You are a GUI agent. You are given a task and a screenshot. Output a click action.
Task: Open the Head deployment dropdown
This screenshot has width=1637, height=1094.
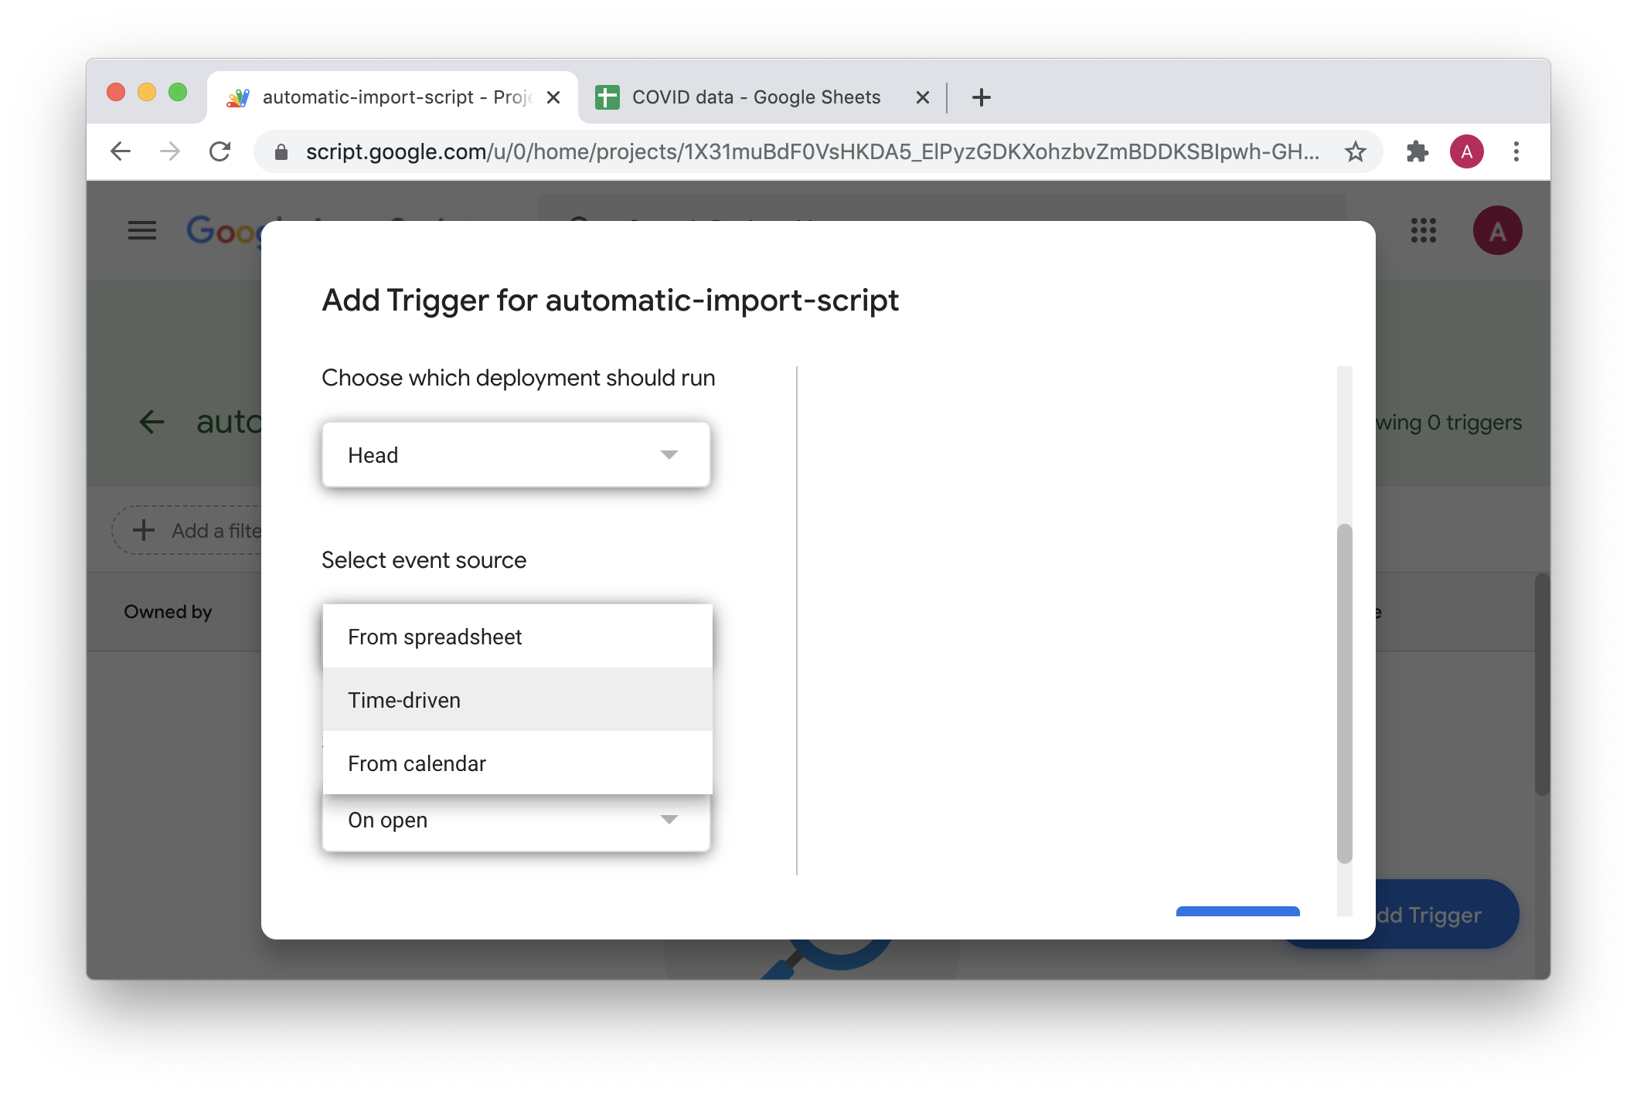click(x=516, y=455)
